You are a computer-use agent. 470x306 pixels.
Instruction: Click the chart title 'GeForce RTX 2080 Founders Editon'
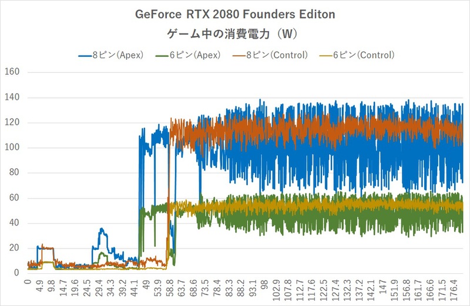pyautogui.click(x=235, y=14)
